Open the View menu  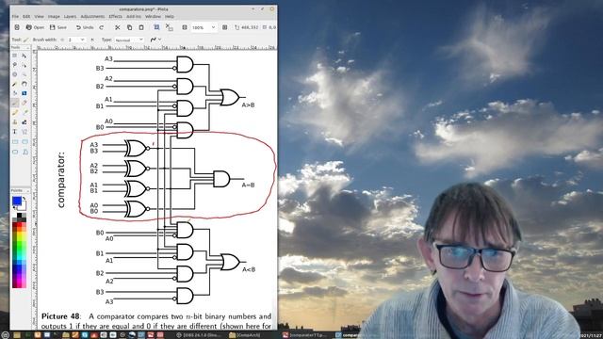tap(39, 17)
